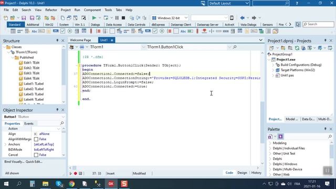336x189 pixels.
Task: Expand the Modeling palette category
Action: tap(270, 143)
